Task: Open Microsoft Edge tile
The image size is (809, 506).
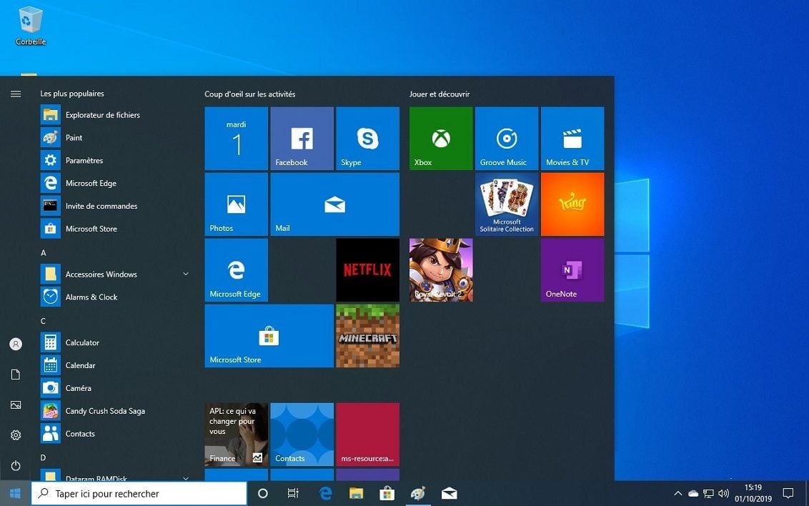Action: (x=237, y=269)
